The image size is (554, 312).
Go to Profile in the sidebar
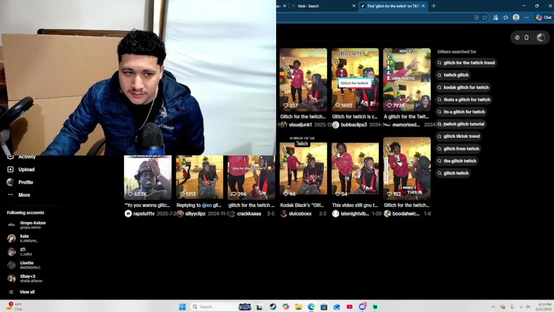coord(20,182)
